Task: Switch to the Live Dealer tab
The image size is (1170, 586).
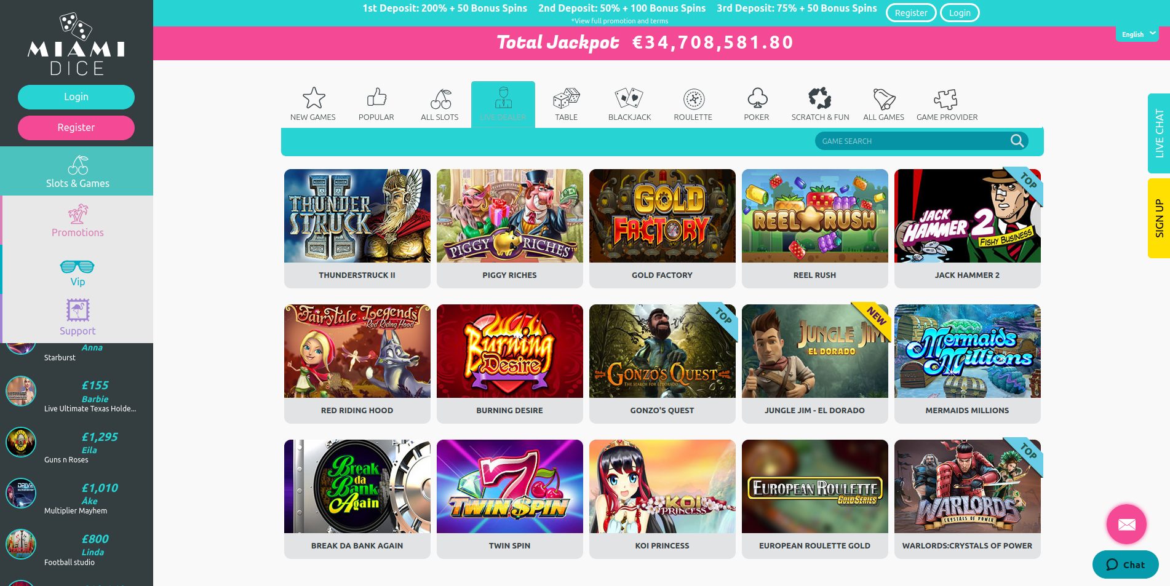Action: [503, 104]
